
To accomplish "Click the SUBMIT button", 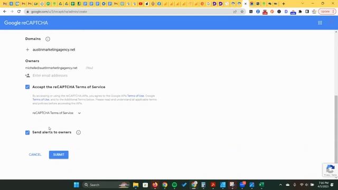I will pyautogui.click(x=59, y=155).
